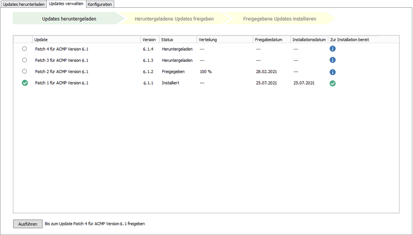Switch to Updates verwalten tab
This screenshot has width=413, height=235.
click(x=66, y=4)
